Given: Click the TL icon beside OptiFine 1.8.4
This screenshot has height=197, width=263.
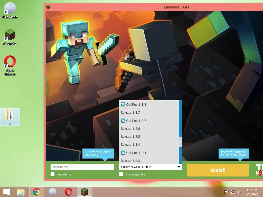Looking at the screenshot, I should pyautogui.click(x=123, y=153).
